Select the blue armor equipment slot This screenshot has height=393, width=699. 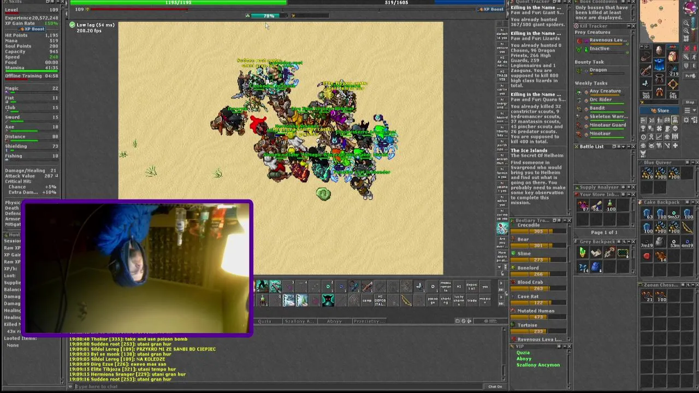(660, 64)
